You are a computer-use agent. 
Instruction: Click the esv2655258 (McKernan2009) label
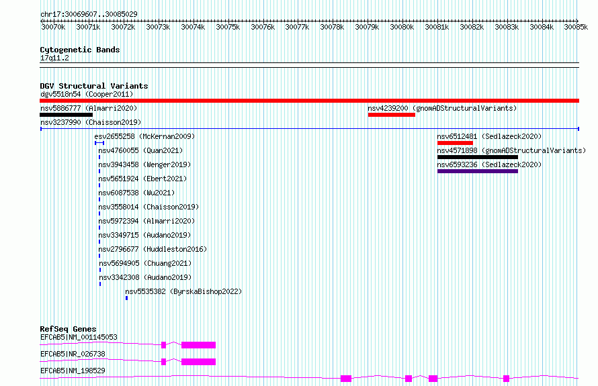coord(144,136)
